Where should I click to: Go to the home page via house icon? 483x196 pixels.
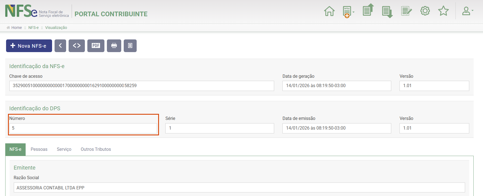329,11
